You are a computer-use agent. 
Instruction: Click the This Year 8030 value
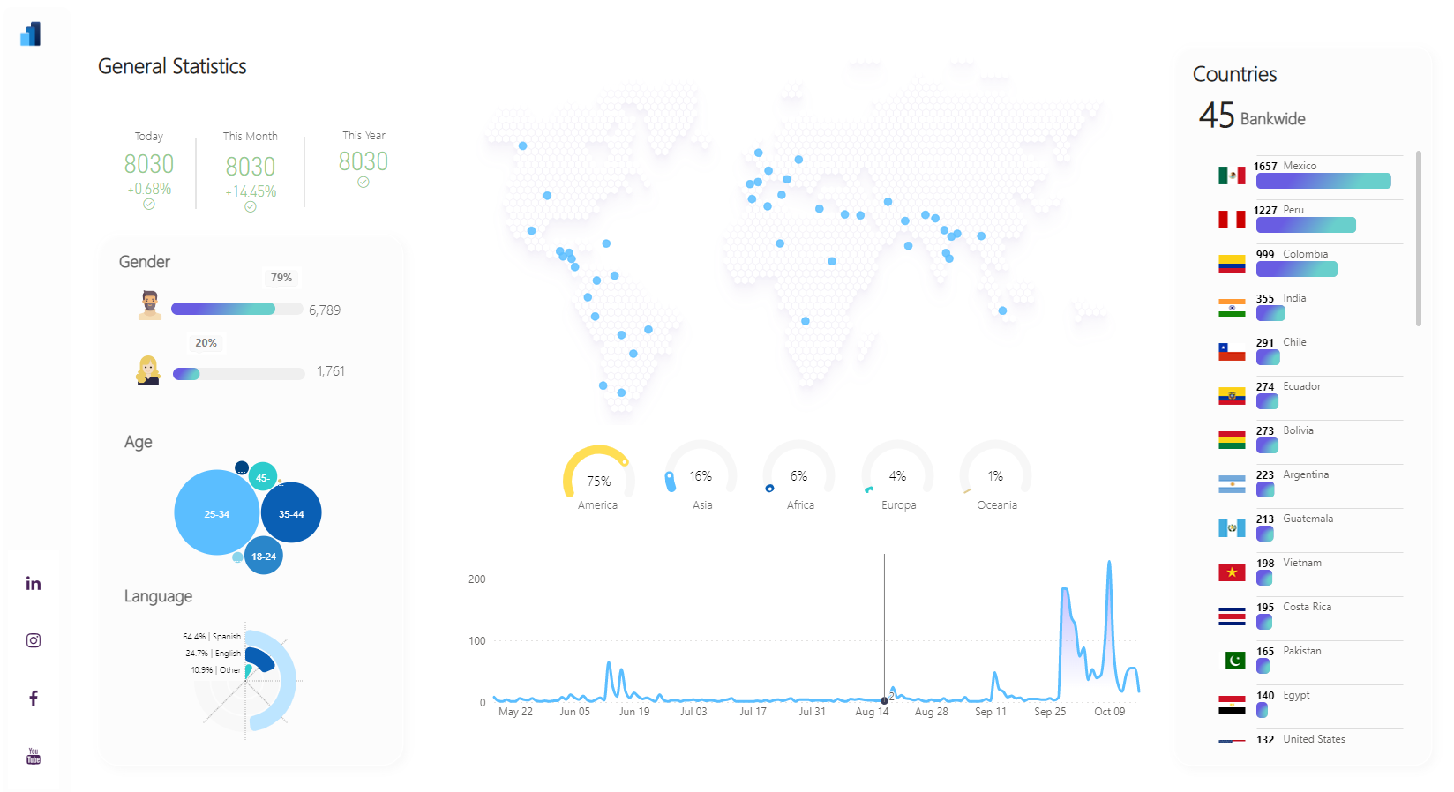363,161
